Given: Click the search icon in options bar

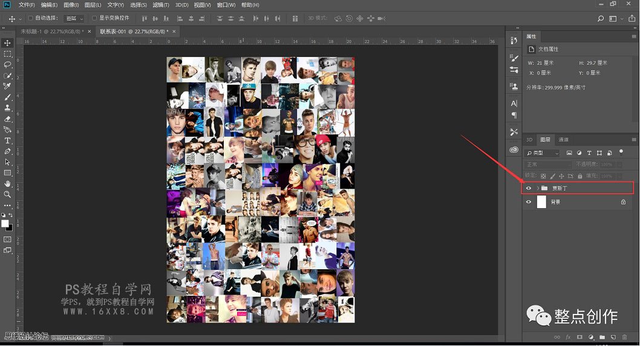Looking at the screenshot, I should click(601, 18).
